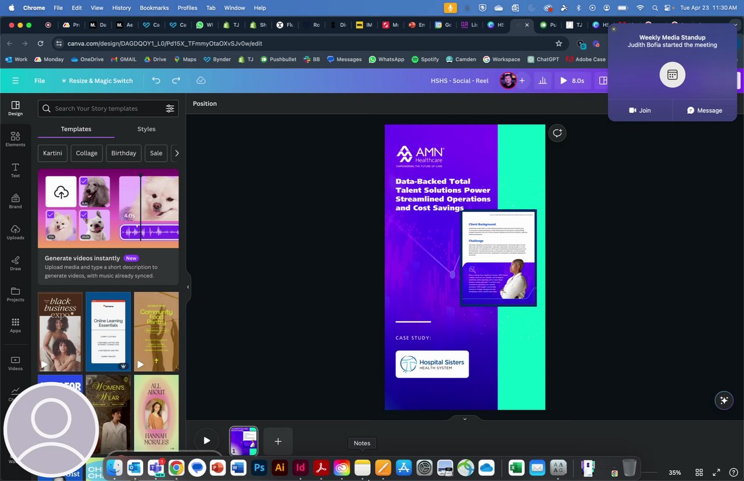
Task: Open the Brand panel
Action: pos(15,201)
